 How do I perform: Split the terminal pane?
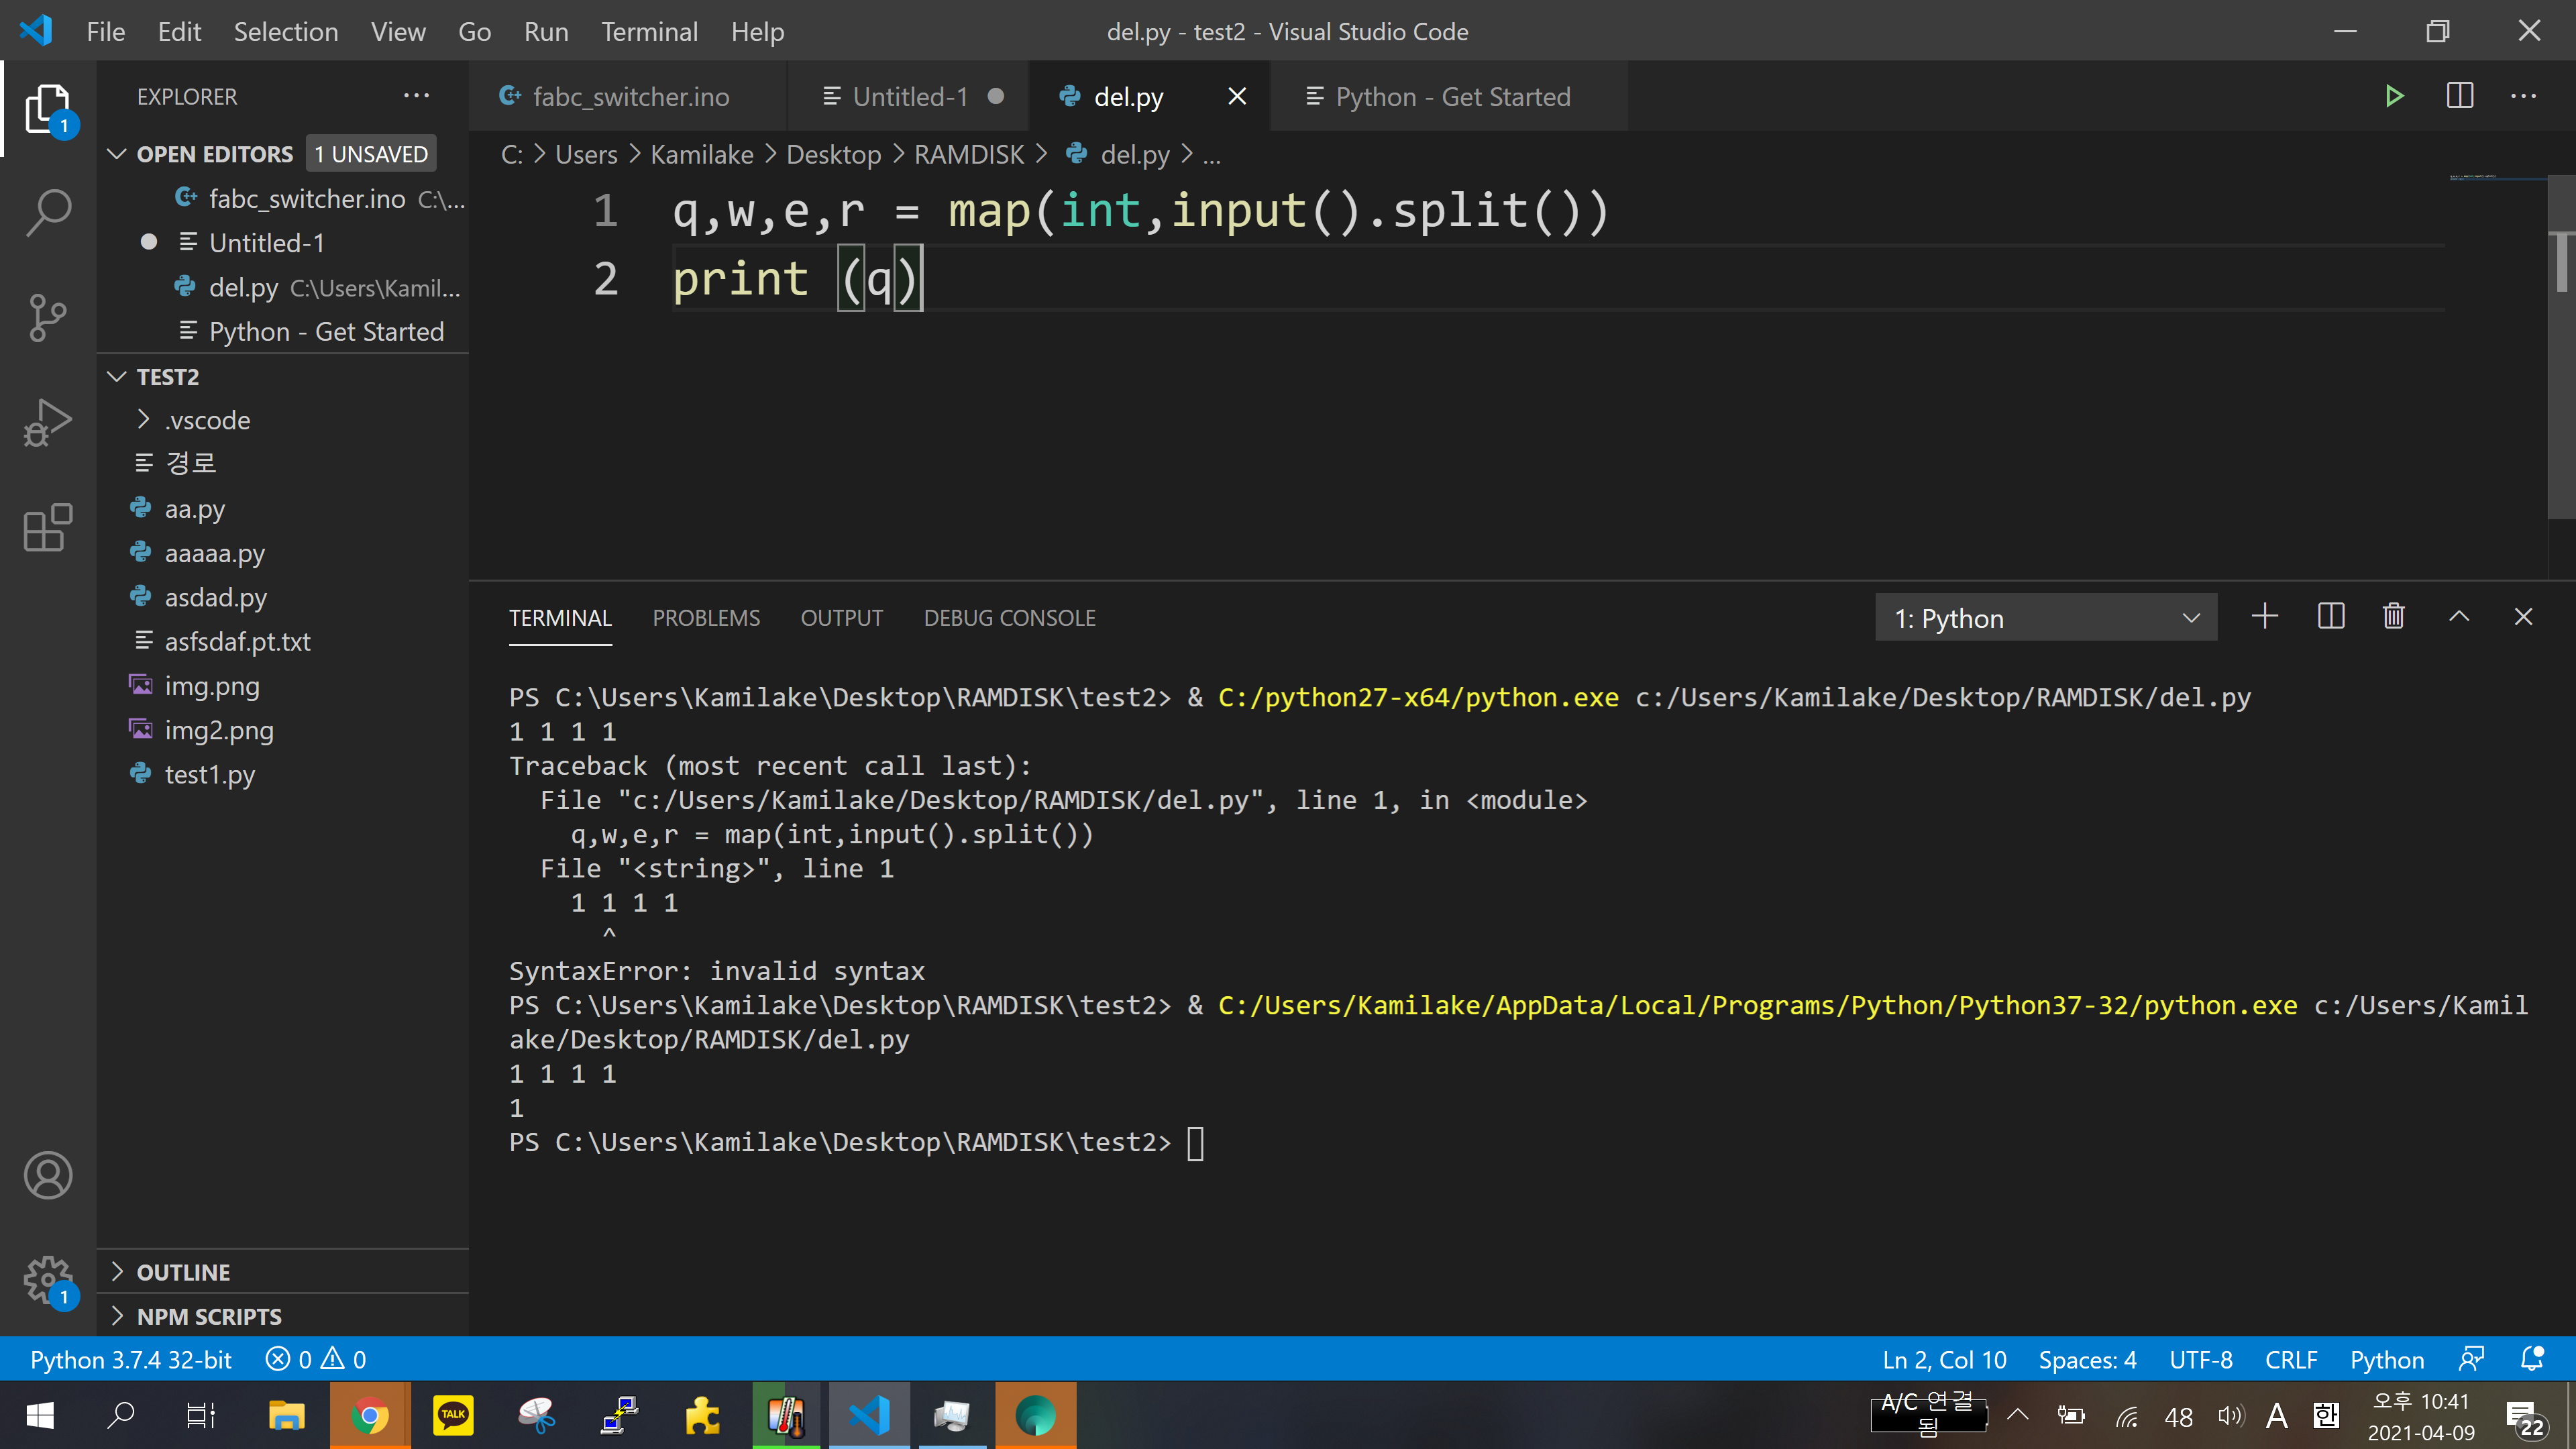click(x=2330, y=617)
